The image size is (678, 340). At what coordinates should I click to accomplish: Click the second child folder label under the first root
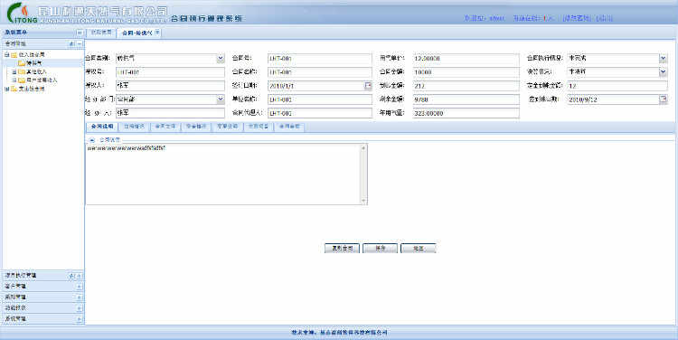[36, 71]
